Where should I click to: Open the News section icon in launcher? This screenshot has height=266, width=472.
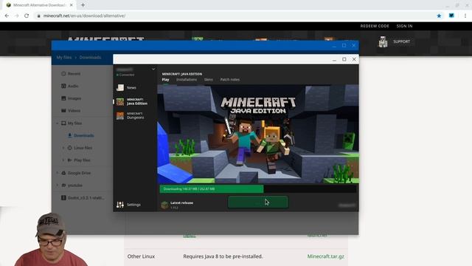coord(120,87)
